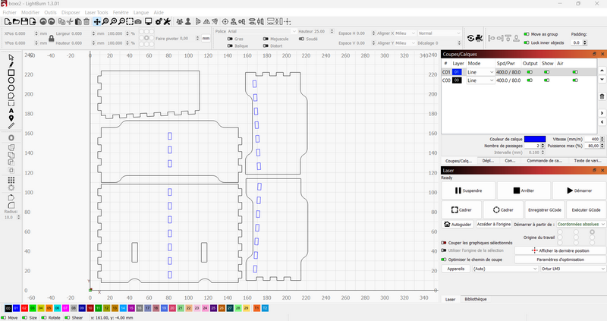Select the Draw Ellipse tool
The width and height of the screenshot is (607, 321).
coord(11,80)
